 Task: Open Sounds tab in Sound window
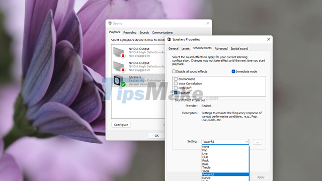click(144, 32)
